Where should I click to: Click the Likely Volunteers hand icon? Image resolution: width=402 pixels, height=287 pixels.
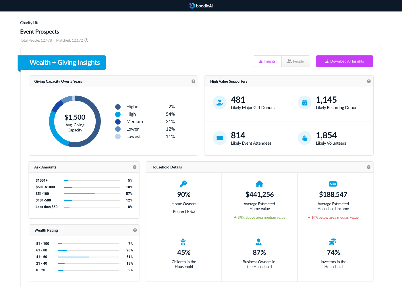tap(305, 138)
